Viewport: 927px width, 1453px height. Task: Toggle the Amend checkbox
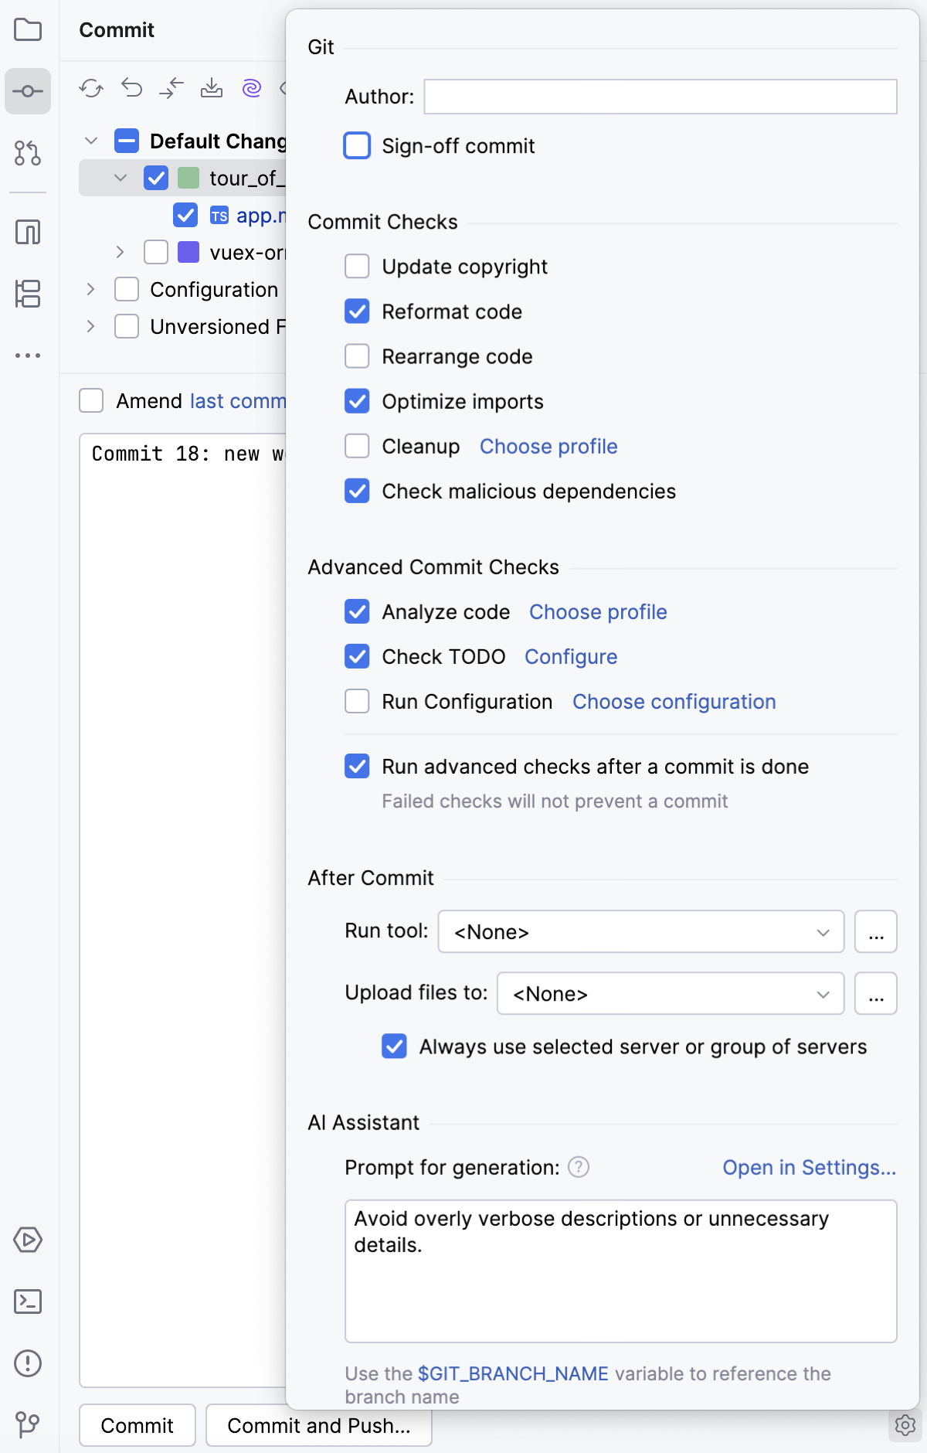click(91, 400)
